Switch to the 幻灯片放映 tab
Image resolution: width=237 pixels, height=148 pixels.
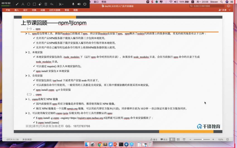55,10
